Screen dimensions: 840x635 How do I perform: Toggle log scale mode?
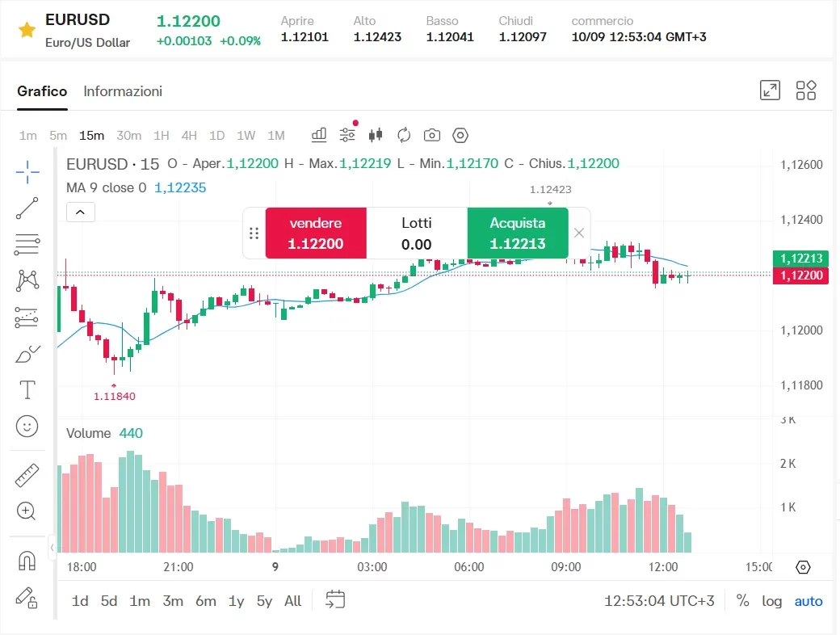[x=771, y=601]
